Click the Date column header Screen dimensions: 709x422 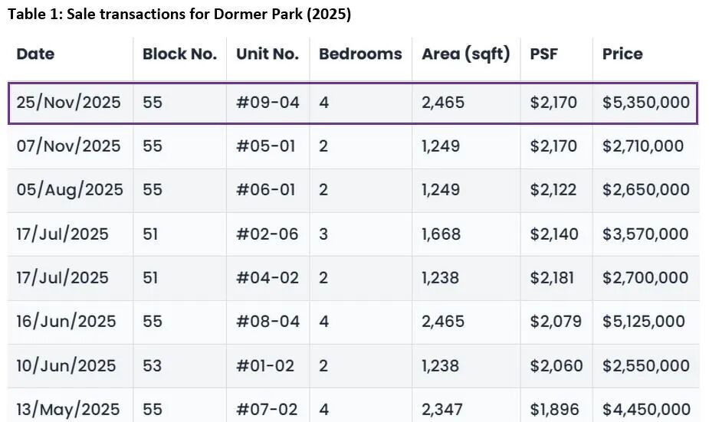pos(35,54)
